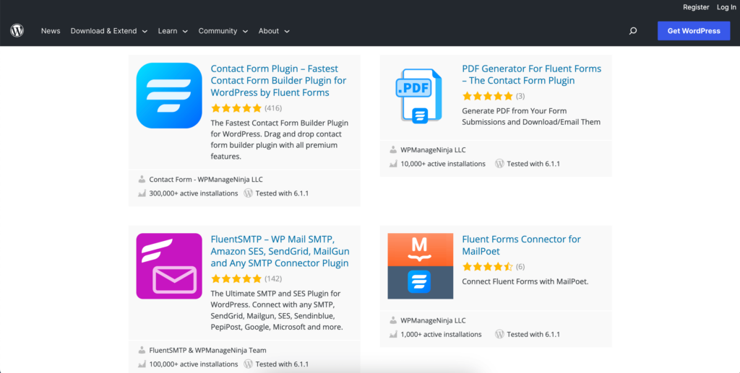Click 300,000+ active installations text
This screenshot has width=740, height=373.
click(194, 193)
